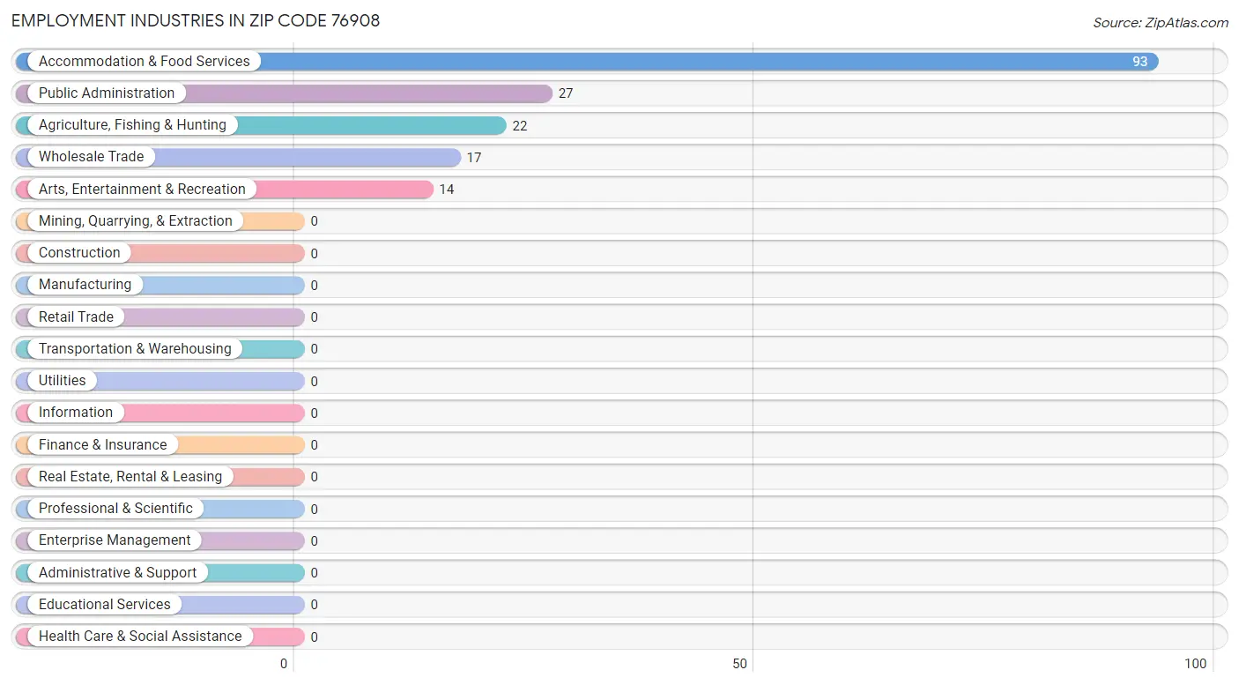Image resolution: width=1239 pixels, height=685 pixels.
Task: Click the axis label 0
Action: (284, 664)
